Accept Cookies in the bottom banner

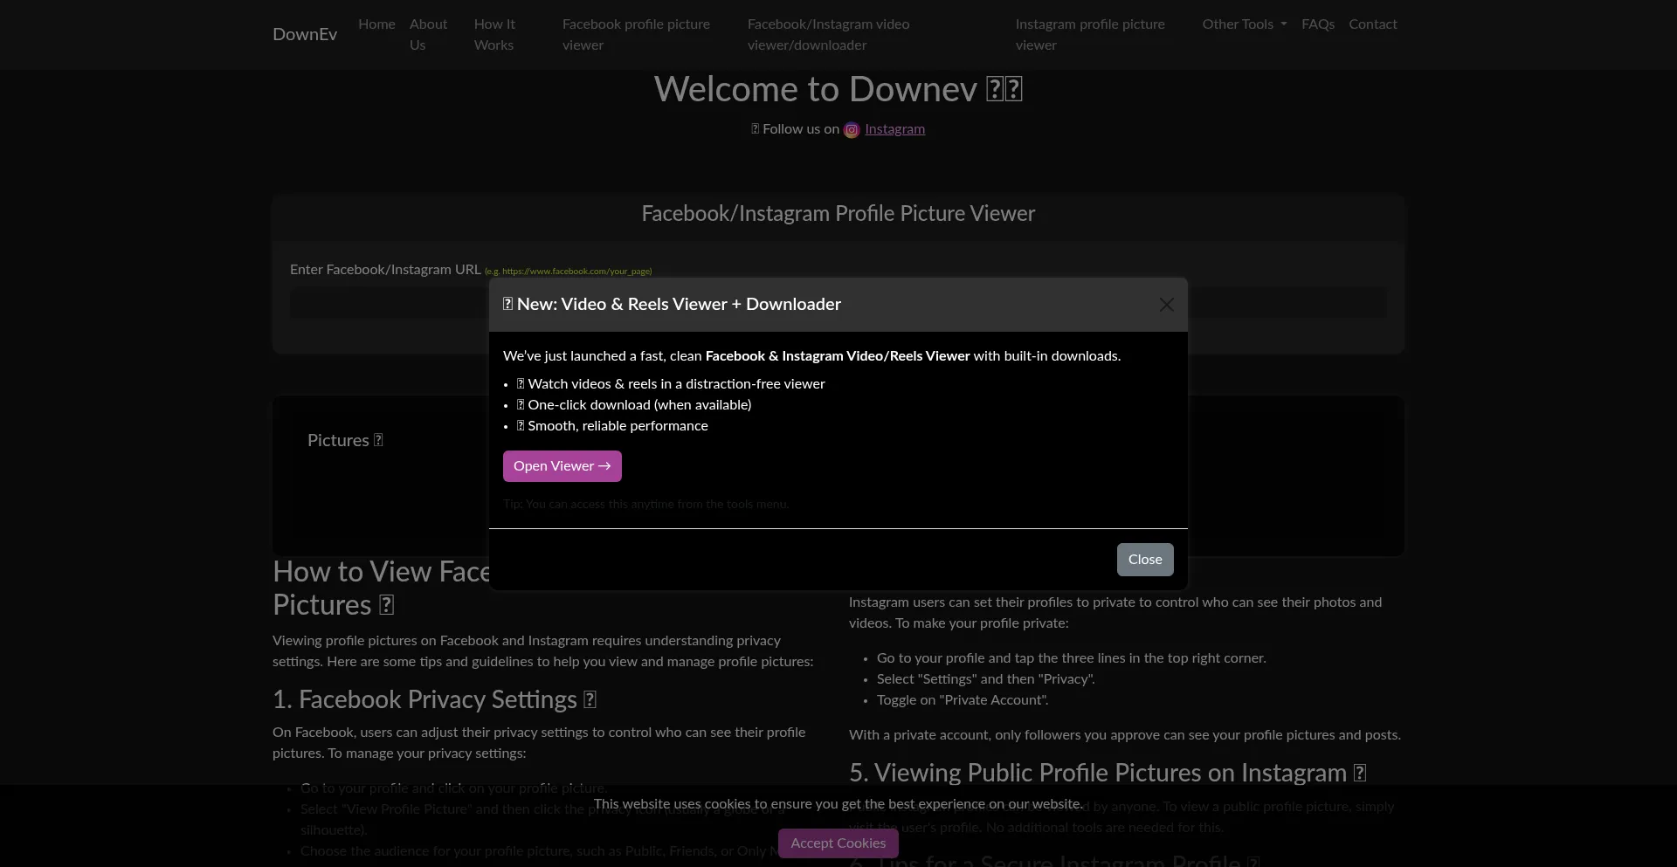tap(838, 843)
